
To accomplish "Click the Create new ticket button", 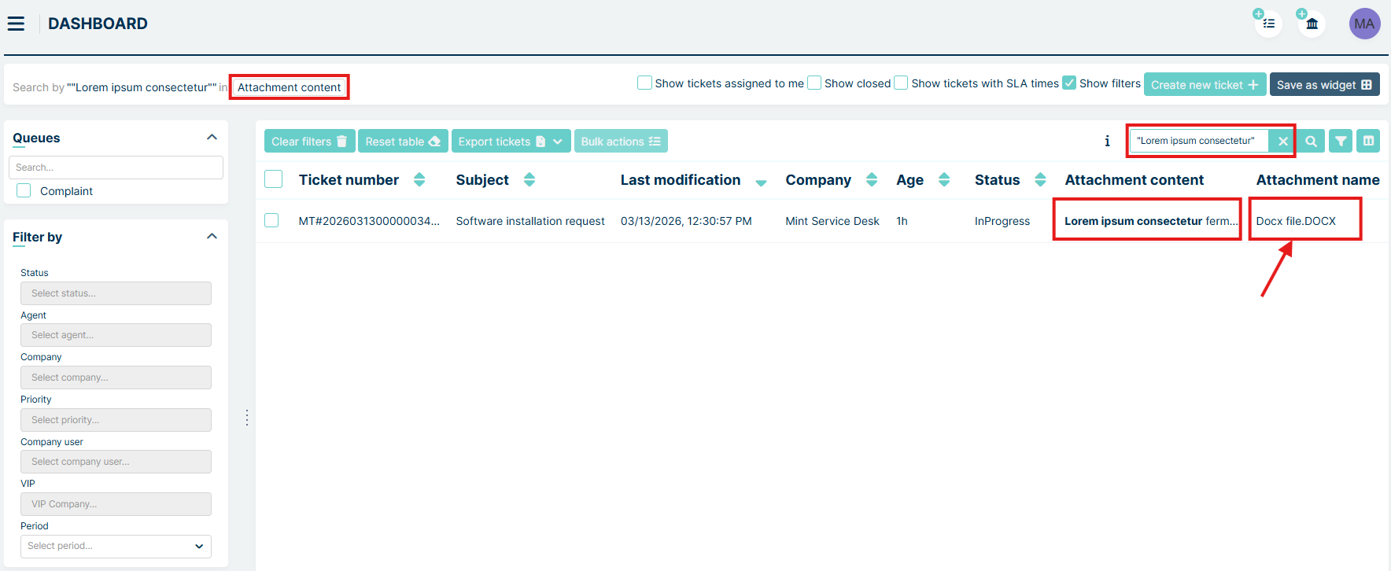I will point(1205,85).
